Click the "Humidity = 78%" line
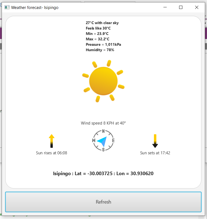The image size is (207, 219). [100, 50]
